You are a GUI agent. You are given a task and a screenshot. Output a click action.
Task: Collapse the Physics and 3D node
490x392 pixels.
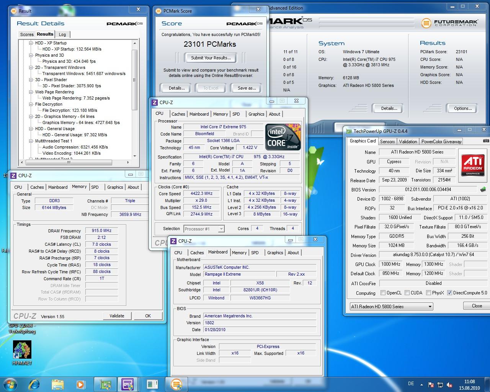tap(31, 55)
